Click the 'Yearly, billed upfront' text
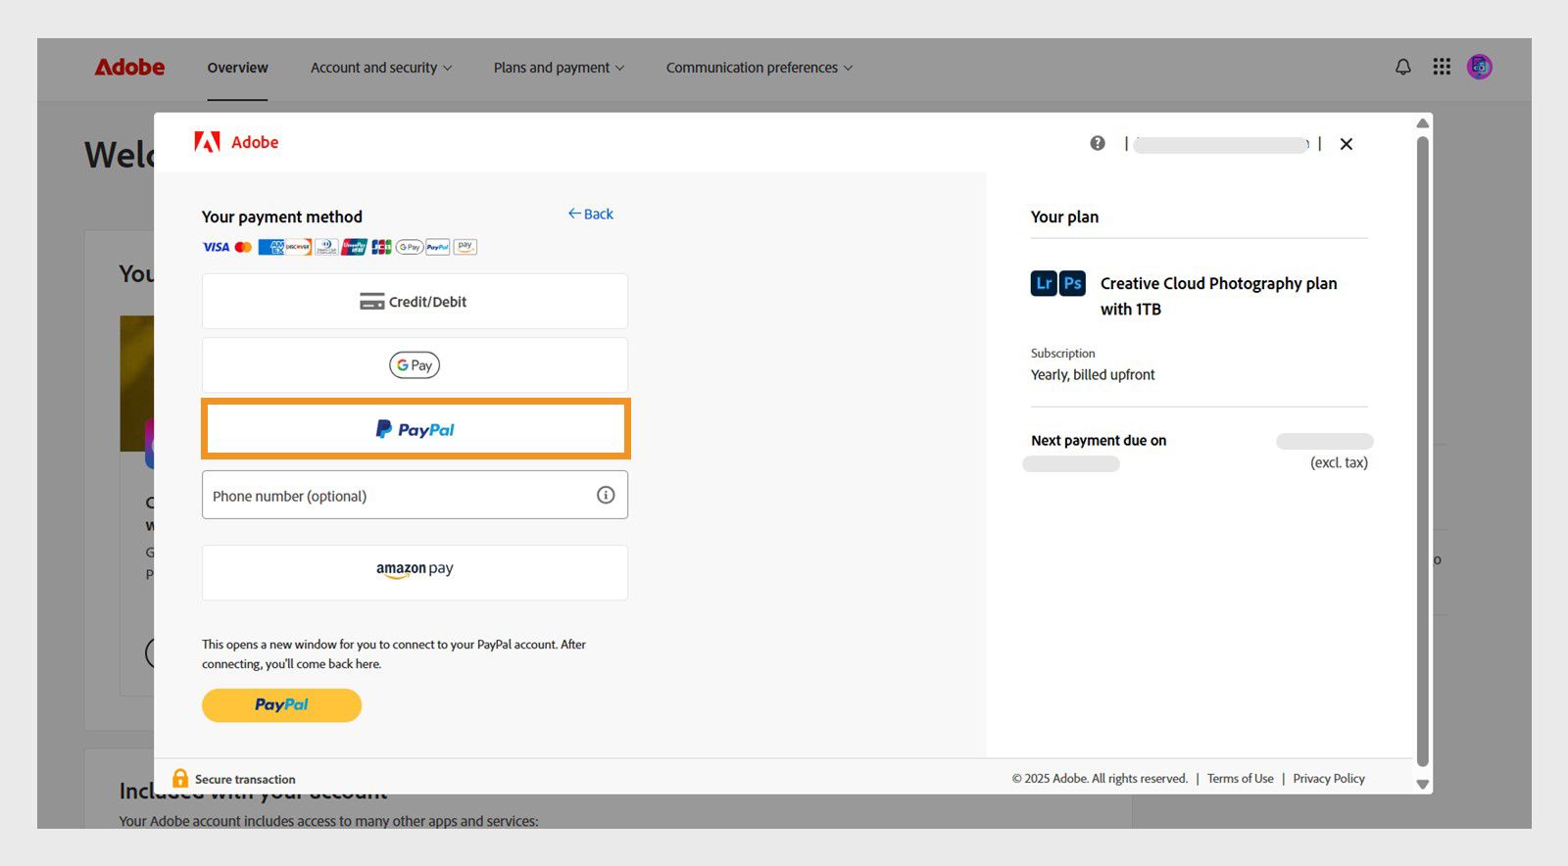 point(1093,374)
